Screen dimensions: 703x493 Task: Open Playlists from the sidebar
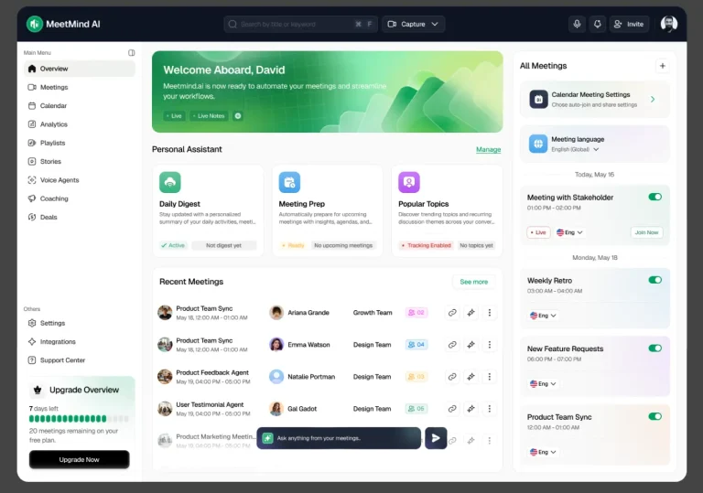click(80, 143)
